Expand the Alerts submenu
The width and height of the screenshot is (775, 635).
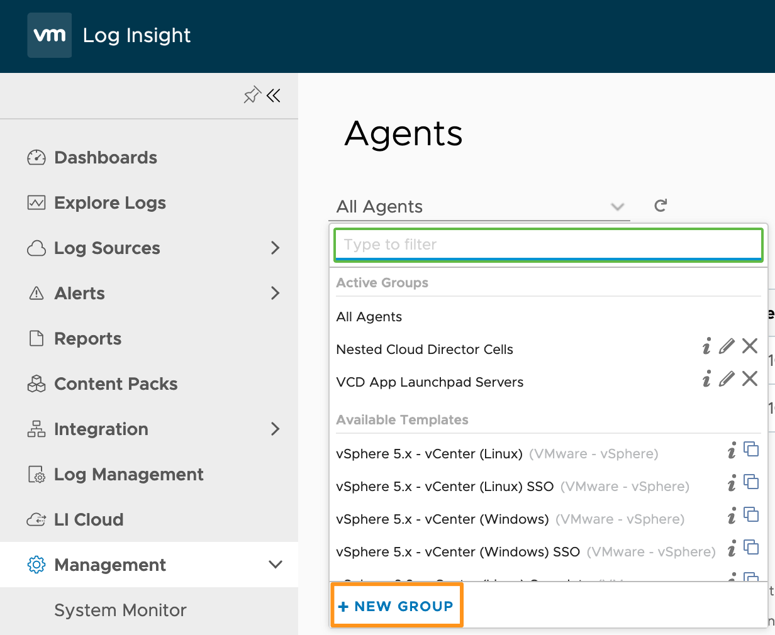click(275, 293)
